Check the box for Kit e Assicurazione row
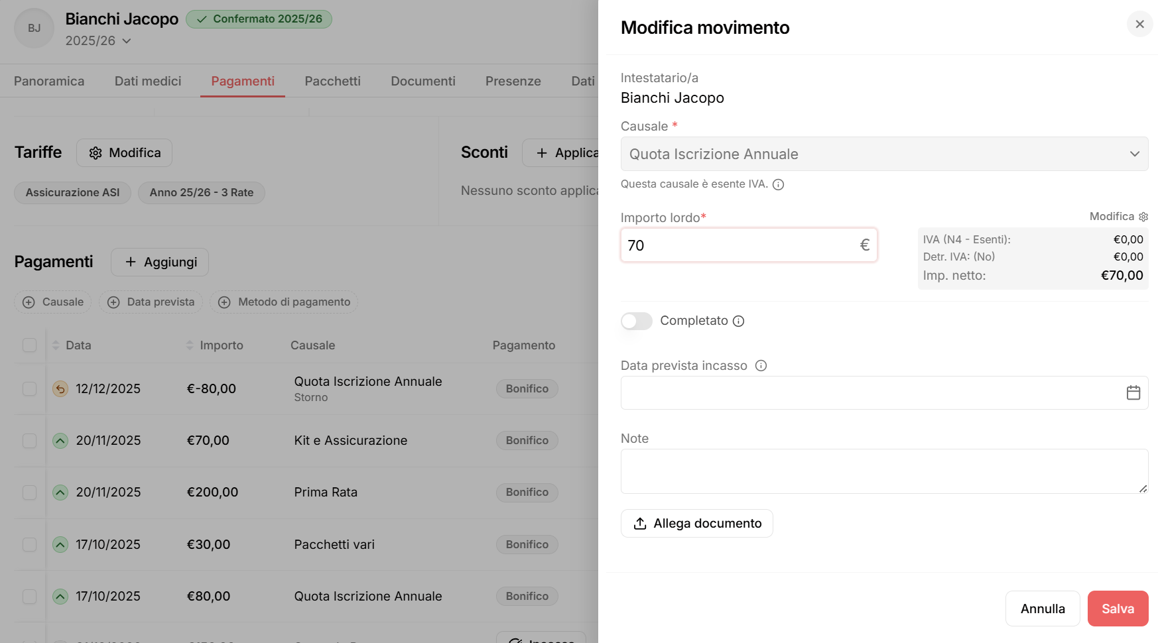 [x=29, y=441]
